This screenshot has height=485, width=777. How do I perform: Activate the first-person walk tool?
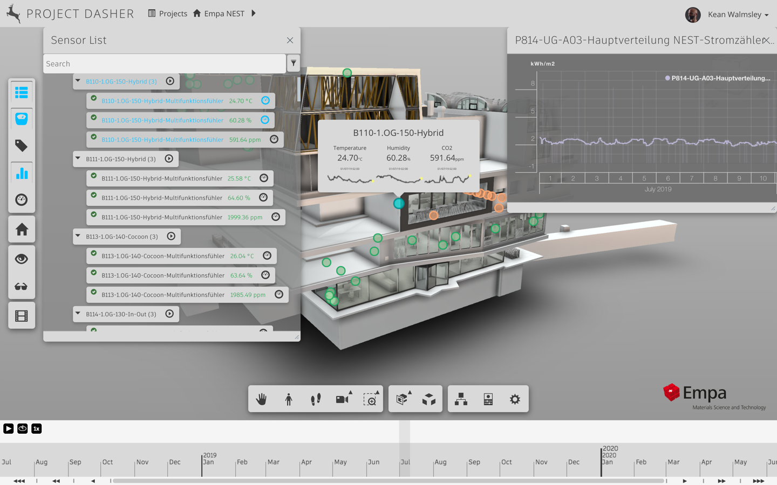(289, 399)
